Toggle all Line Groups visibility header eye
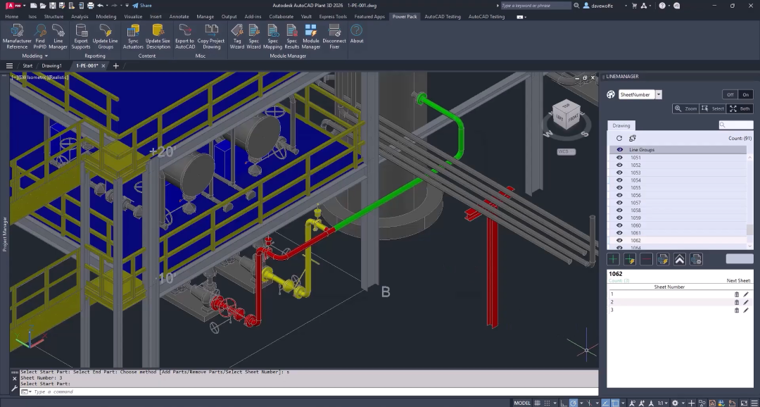The image size is (760, 407). pyautogui.click(x=619, y=149)
